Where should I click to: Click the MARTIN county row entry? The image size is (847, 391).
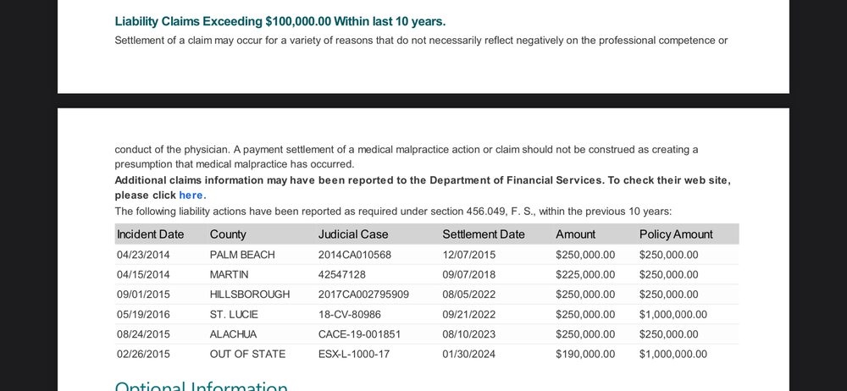[x=230, y=275]
